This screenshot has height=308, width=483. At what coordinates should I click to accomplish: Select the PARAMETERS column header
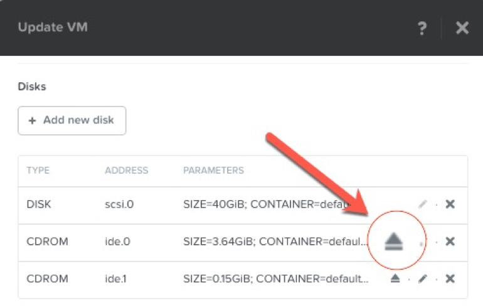click(x=213, y=171)
